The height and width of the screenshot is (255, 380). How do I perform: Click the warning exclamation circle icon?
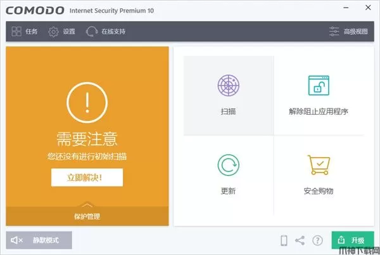(x=87, y=102)
